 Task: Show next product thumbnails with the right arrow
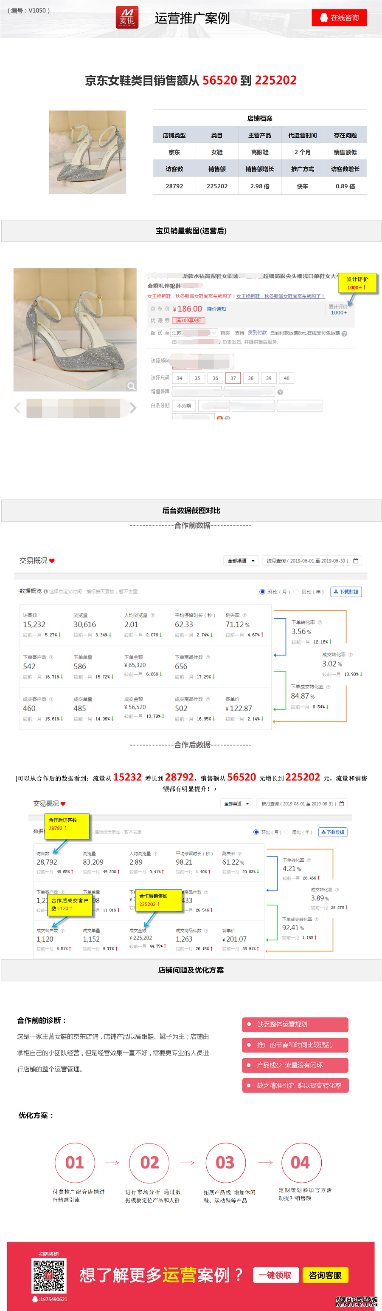133,408
